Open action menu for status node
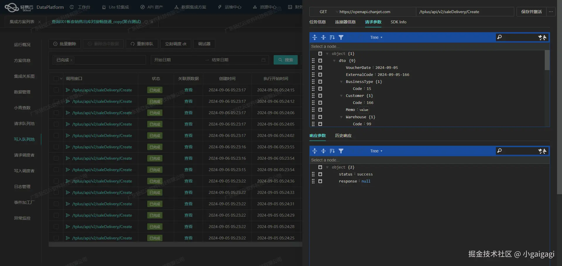Image resolution: width=562 pixels, height=266 pixels. pos(320,174)
